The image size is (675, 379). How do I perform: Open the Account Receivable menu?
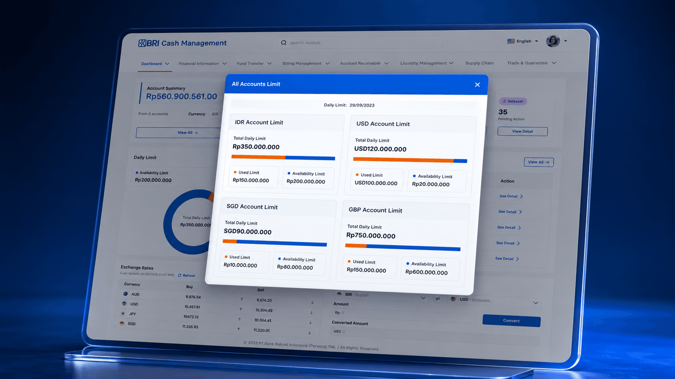pos(364,63)
